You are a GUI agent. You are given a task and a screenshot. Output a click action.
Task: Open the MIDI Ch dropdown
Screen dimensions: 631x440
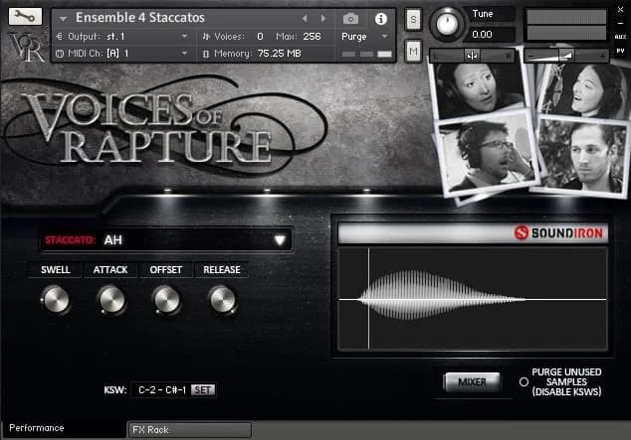(122, 54)
